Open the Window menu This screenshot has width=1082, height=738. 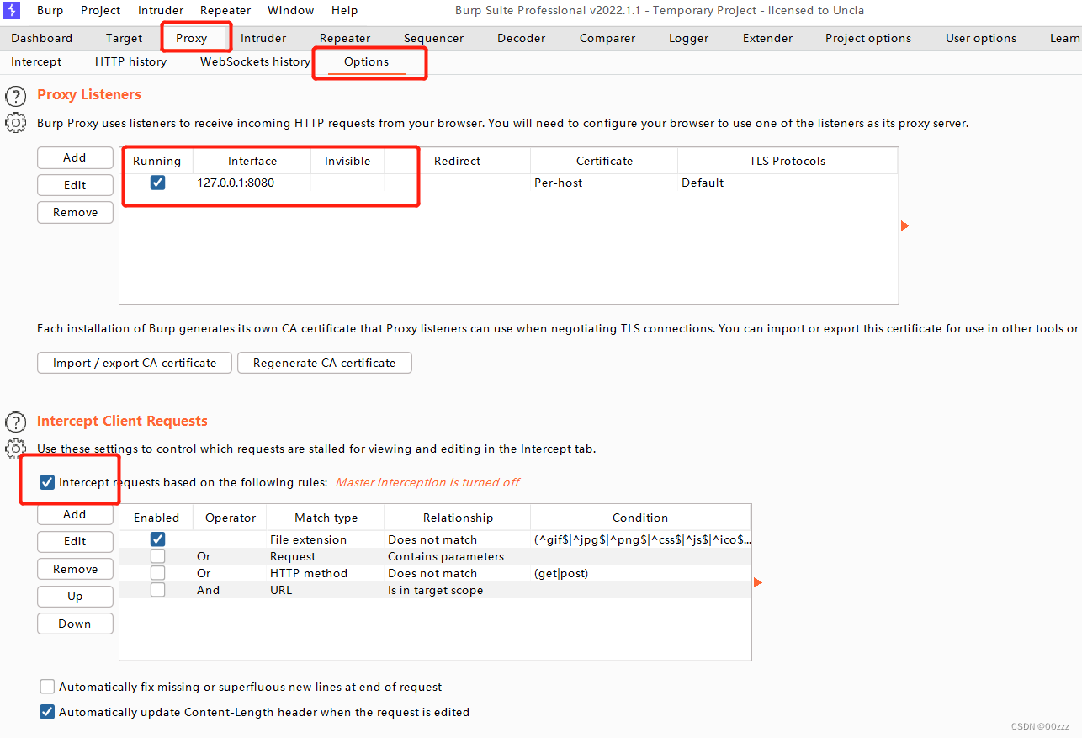click(291, 10)
